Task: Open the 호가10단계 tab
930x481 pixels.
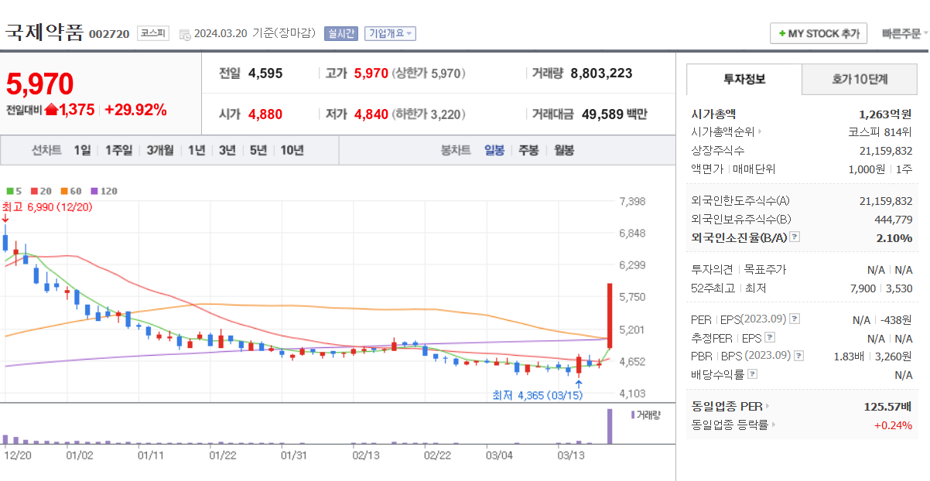Action: pyautogui.click(x=860, y=79)
